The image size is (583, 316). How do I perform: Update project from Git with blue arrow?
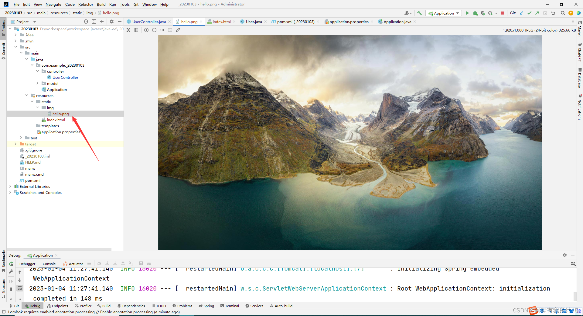(521, 13)
